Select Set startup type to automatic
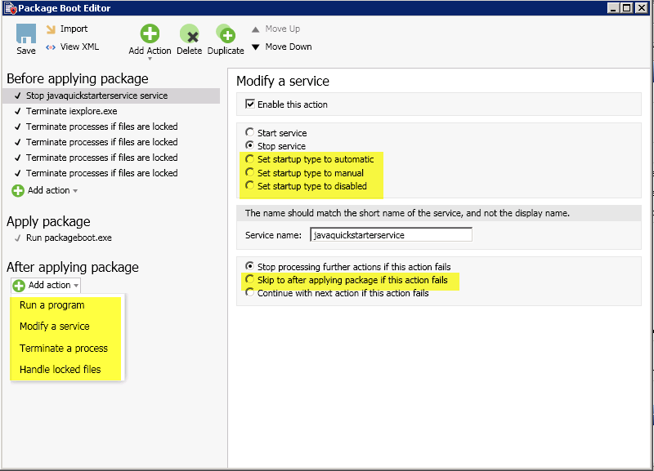The image size is (654, 471). [x=249, y=159]
